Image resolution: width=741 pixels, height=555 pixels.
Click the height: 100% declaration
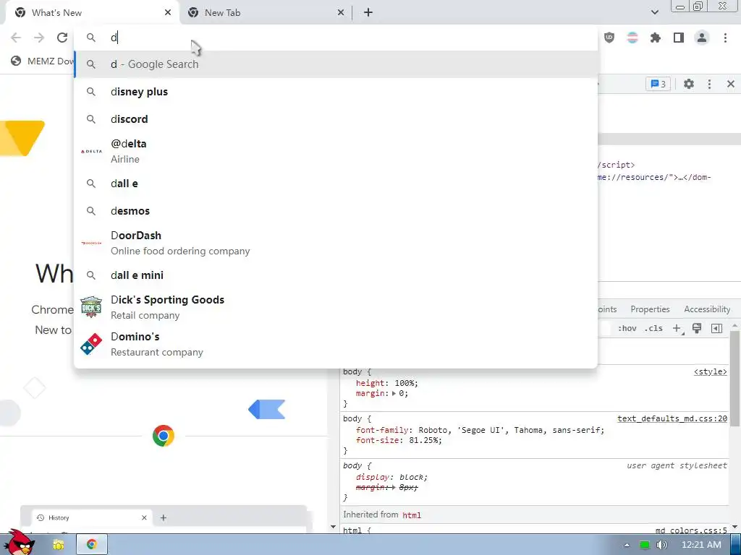click(386, 383)
